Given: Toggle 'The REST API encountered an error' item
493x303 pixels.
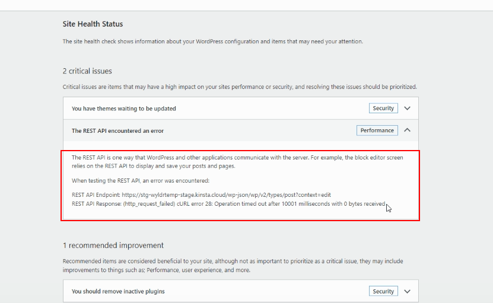Looking at the screenshot, I should click(x=240, y=130).
